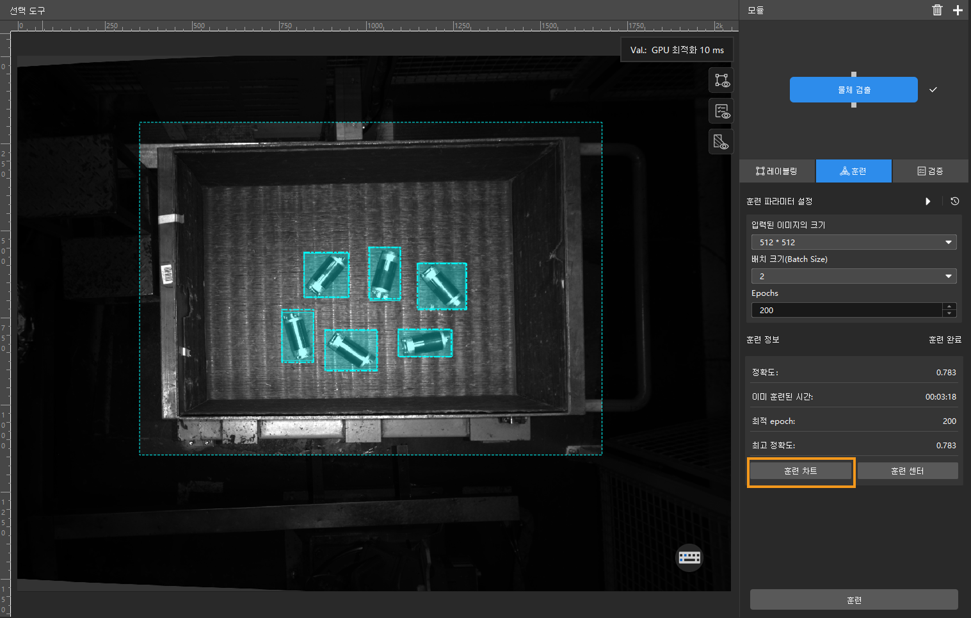Image resolution: width=971 pixels, height=618 pixels.
Task: Click the checkmark next to the 물체 검출 module
Action: 933,90
